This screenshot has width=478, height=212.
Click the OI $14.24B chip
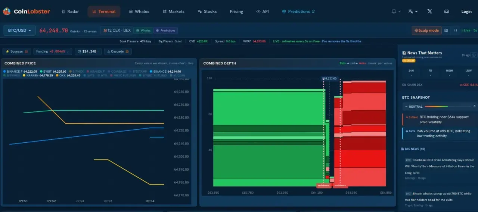click(x=88, y=51)
